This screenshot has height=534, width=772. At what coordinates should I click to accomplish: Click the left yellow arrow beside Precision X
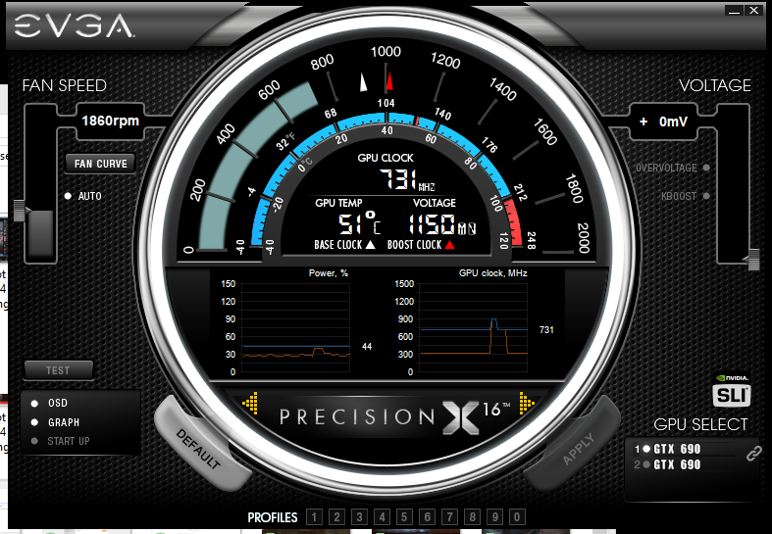[250, 403]
